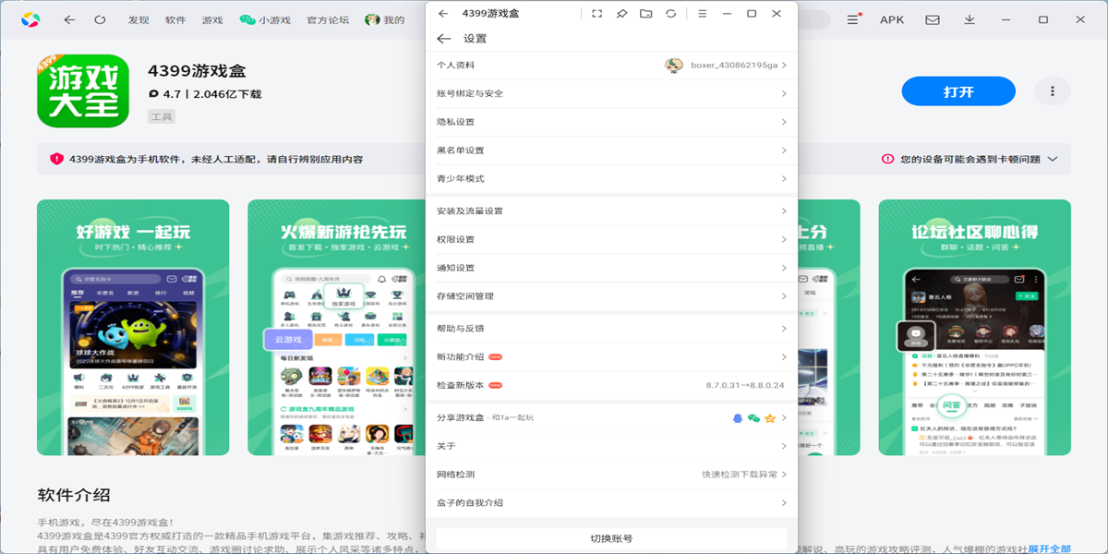The width and height of the screenshot is (1108, 554).
Task: Expand the 您的设备可能会遇到卡顿问题 warning
Action: [x=1052, y=159]
